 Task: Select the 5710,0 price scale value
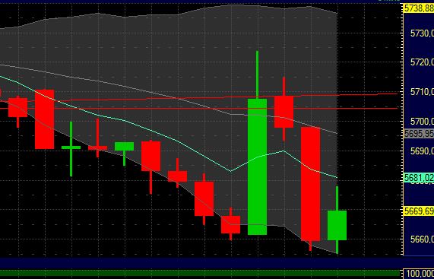click(x=422, y=92)
